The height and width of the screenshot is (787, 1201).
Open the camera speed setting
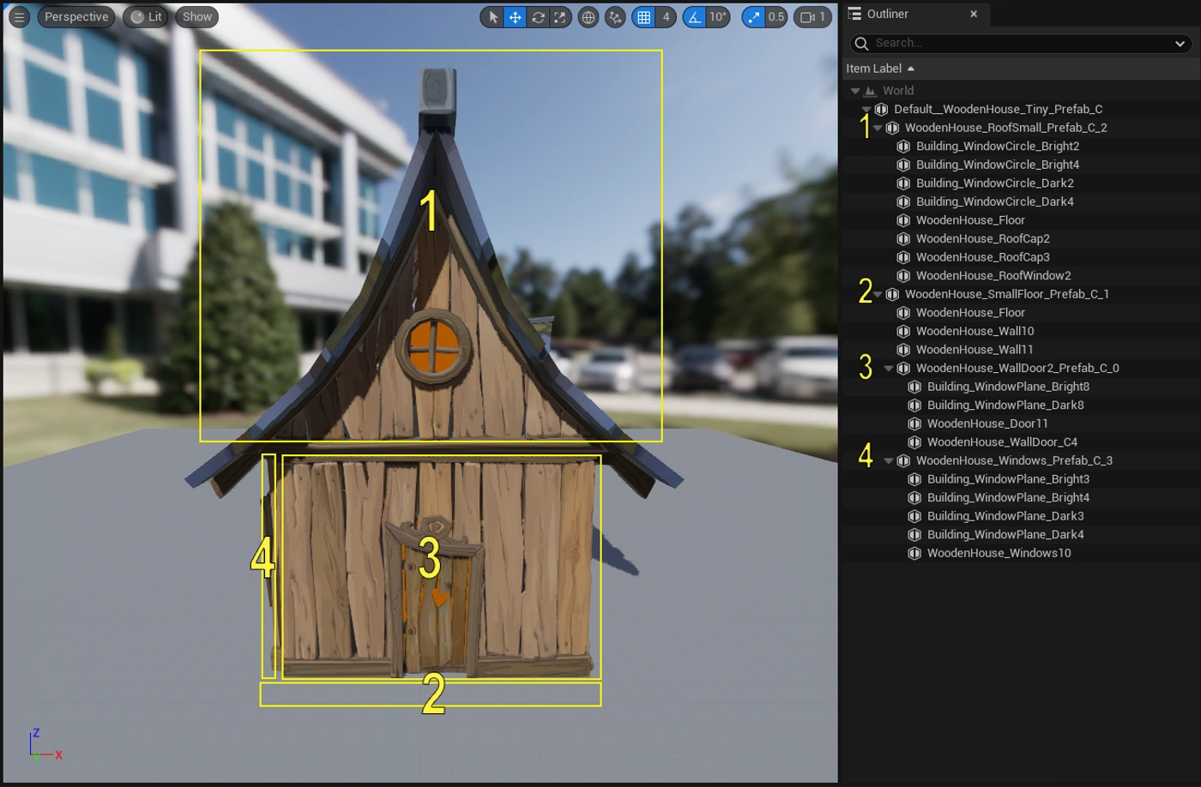click(x=812, y=17)
